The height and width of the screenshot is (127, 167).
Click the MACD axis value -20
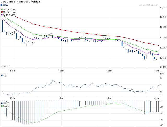(x=162, y=113)
